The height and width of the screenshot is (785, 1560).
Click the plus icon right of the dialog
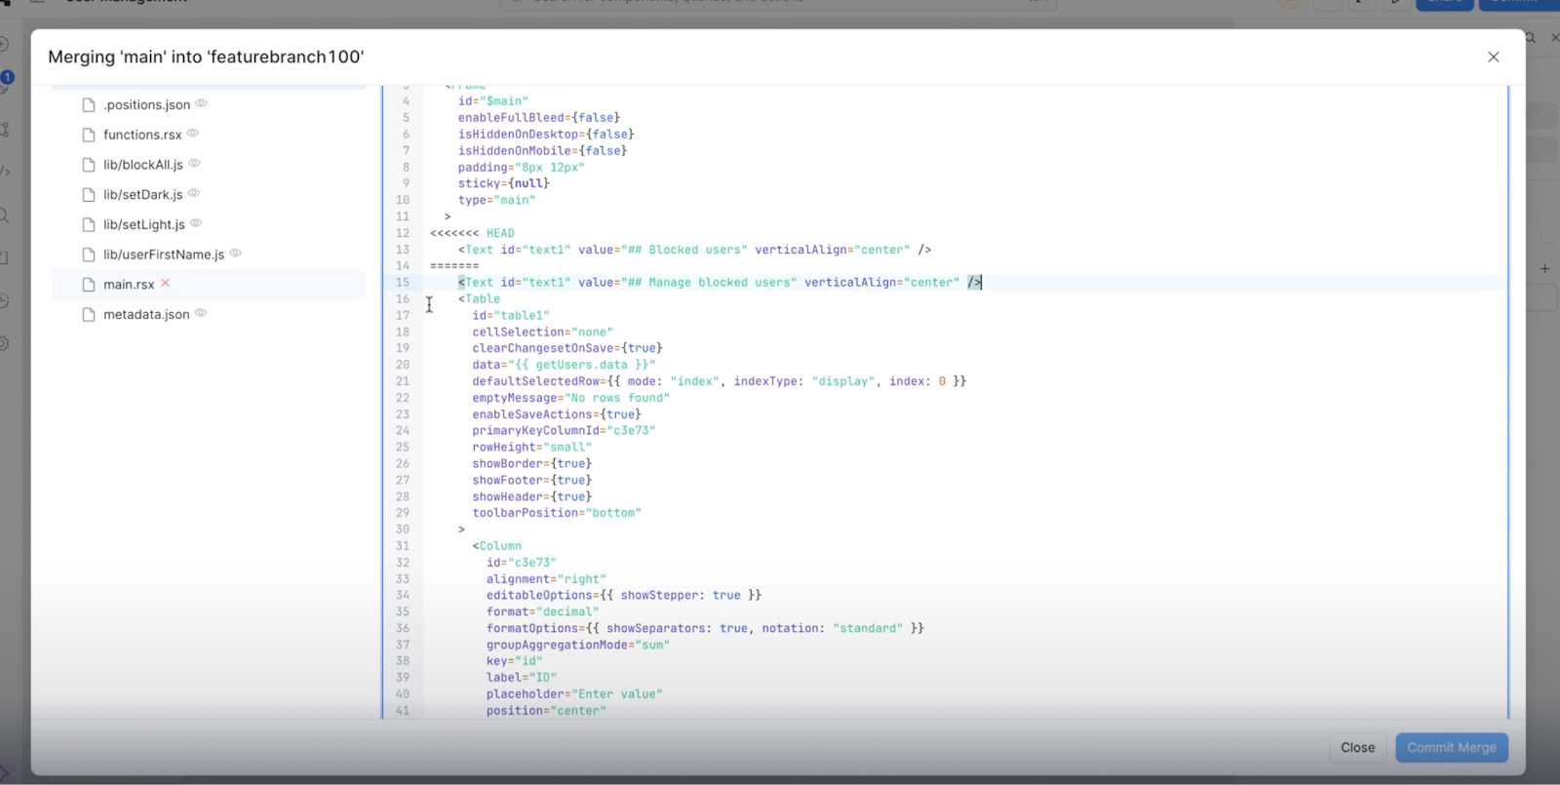1544,268
